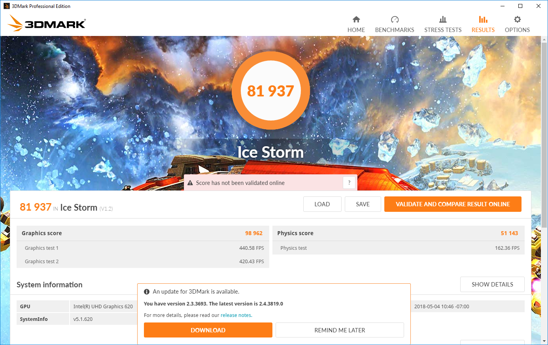Click the Graphics score value 98 962
The height and width of the screenshot is (345, 548).
[254, 233]
